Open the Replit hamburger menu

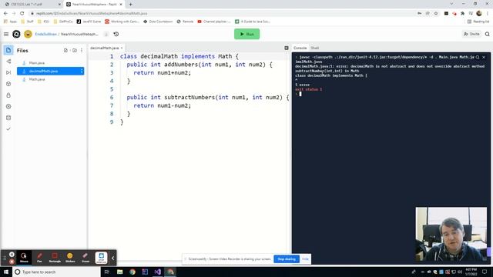point(6,34)
